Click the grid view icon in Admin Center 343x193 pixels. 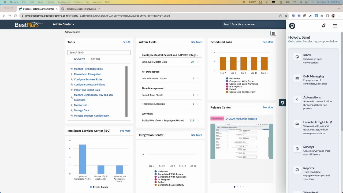(273, 34)
